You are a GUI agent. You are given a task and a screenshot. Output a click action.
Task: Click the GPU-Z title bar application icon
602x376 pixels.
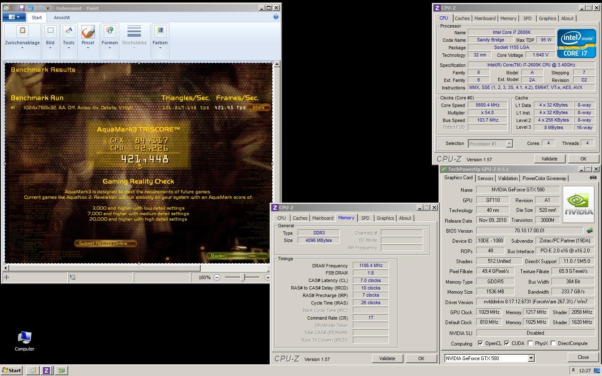pos(444,169)
